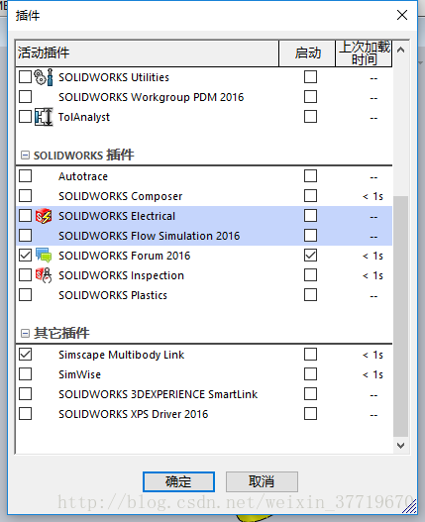Screen dimensions: 425x522
Task: Click the SOLIDWORKS Forum chat bubbles icon
Action: tap(44, 256)
